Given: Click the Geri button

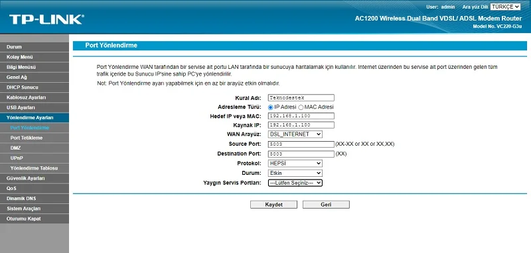Looking at the screenshot, I should click(326, 205).
